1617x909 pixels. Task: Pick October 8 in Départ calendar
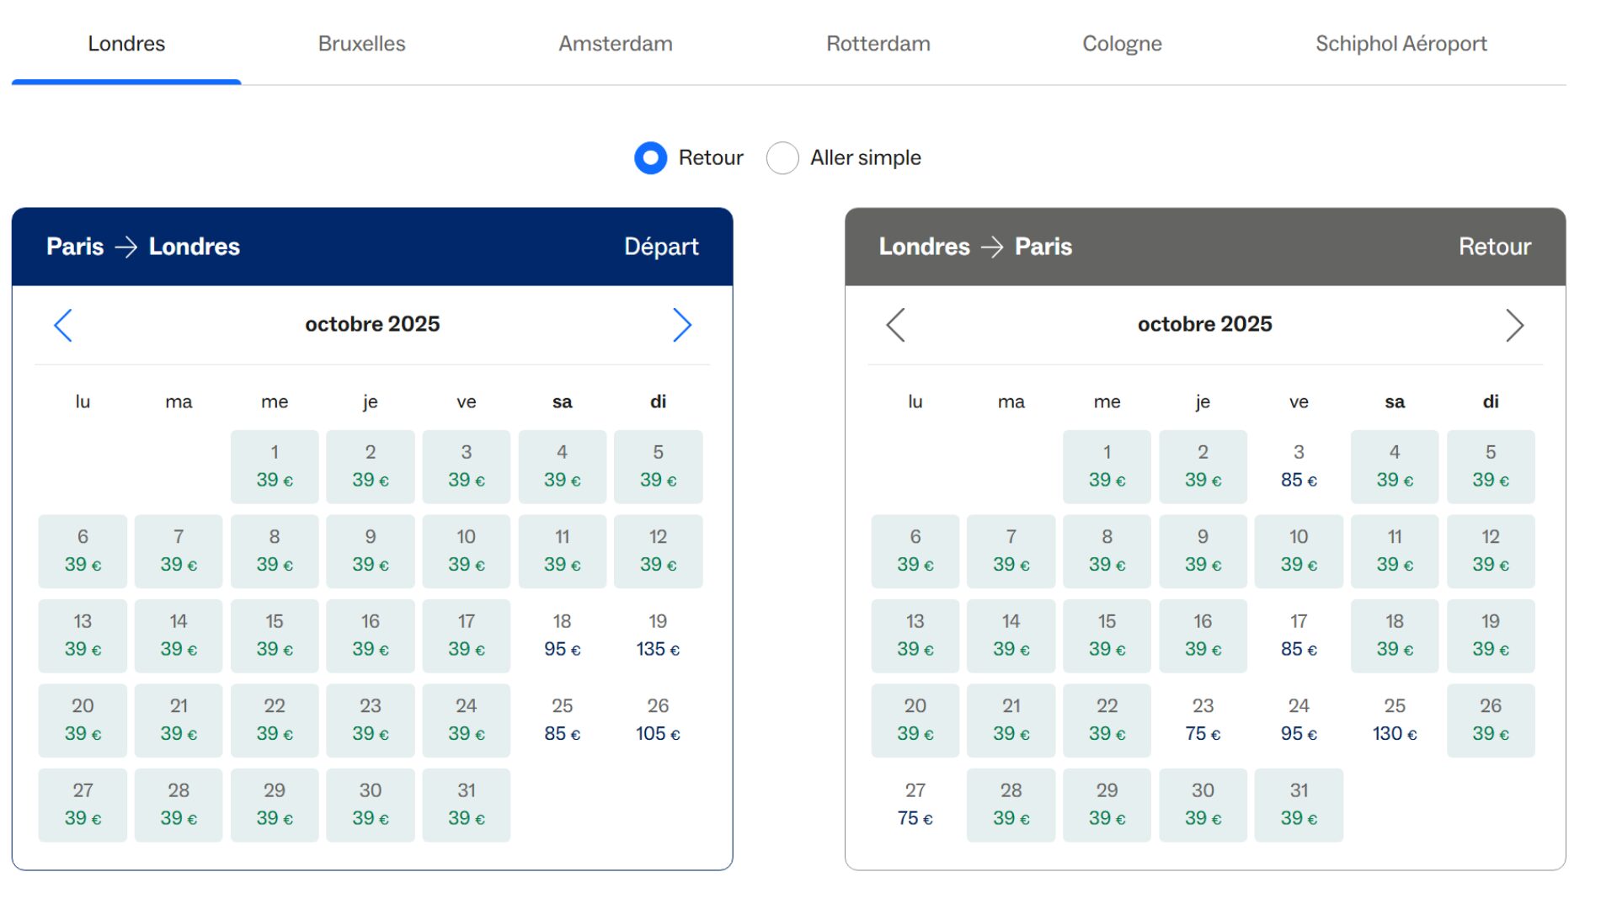[x=275, y=551]
